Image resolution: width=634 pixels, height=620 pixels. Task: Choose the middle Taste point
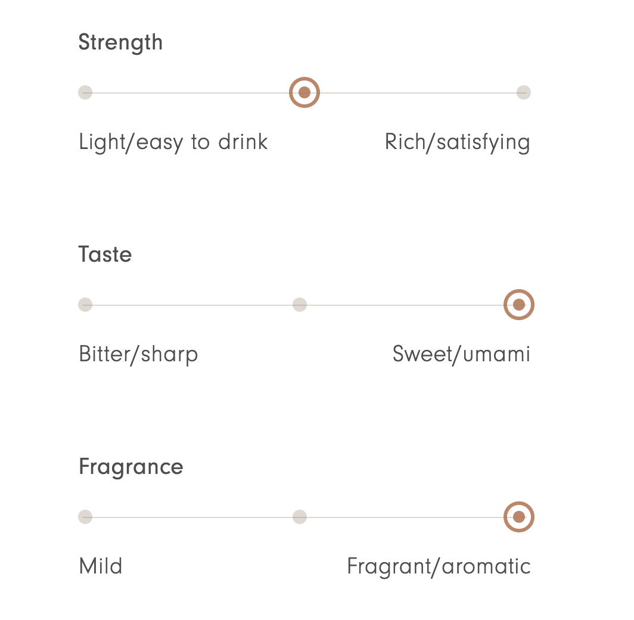[x=300, y=305]
